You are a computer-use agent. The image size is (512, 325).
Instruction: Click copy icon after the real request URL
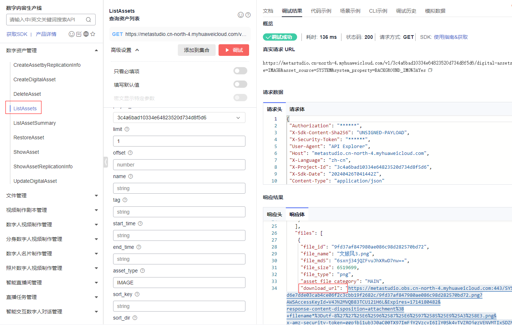[x=430, y=70]
